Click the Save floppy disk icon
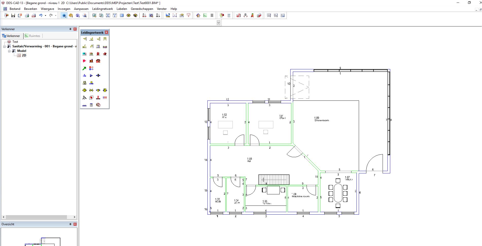The image size is (482, 246). pyautogui.click(x=13, y=15)
